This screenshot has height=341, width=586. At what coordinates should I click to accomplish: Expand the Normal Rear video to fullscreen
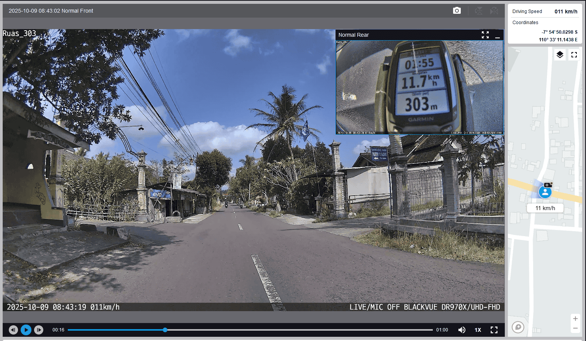tap(485, 35)
